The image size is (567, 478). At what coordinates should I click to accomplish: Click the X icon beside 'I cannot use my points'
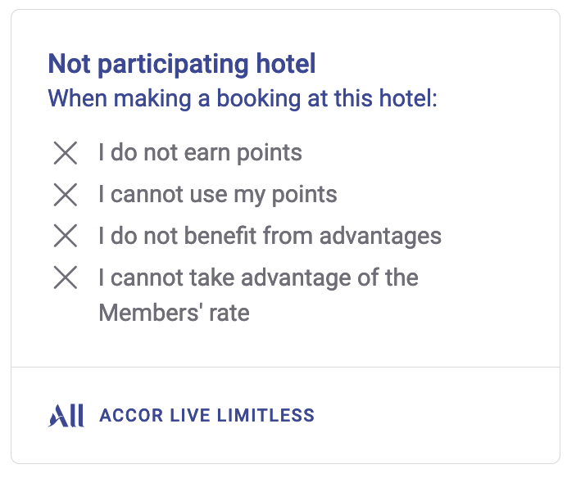(x=66, y=195)
